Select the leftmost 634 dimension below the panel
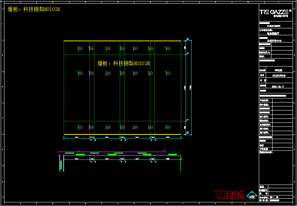This screenshot has height=206, width=297. pyautogui.click(x=77, y=138)
